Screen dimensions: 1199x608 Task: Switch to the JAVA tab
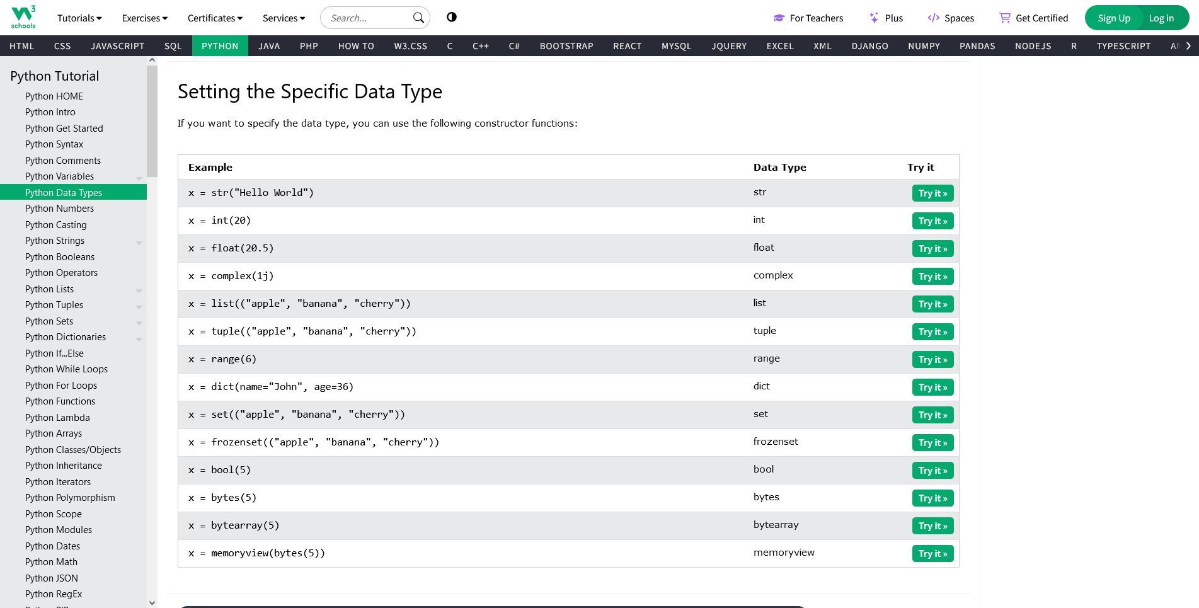pos(269,45)
